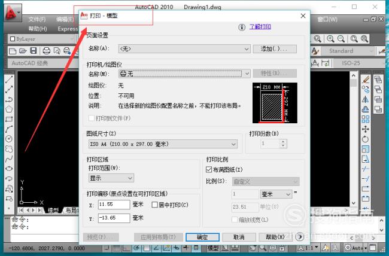Click the X offset input field

tap(114, 205)
